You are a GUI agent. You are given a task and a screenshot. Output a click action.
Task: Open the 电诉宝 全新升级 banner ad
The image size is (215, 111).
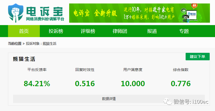tap(139, 13)
